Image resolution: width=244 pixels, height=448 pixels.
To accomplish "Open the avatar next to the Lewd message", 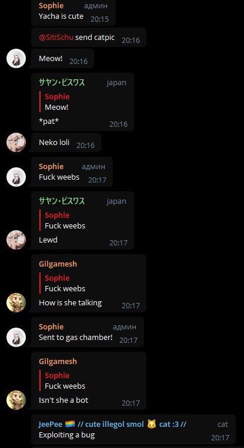I will 16,240.
